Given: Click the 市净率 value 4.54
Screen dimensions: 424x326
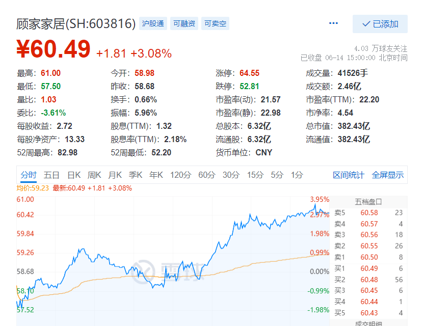Looking at the screenshot, I should click(x=346, y=113).
